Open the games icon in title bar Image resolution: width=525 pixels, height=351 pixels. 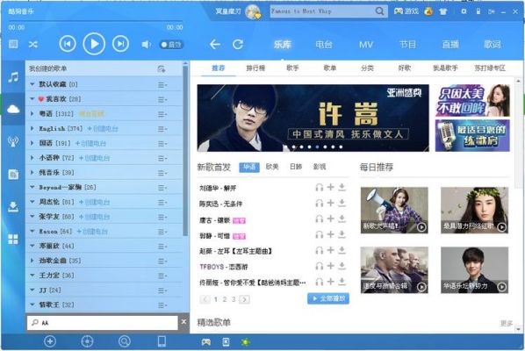point(406,11)
